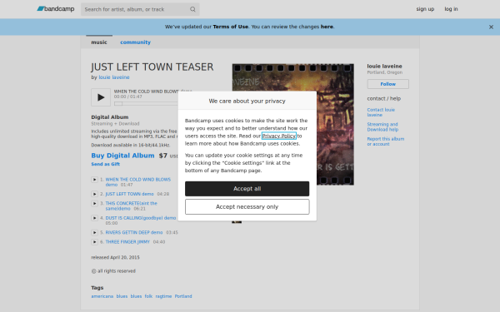Open the Privacy Policy link

279,136
